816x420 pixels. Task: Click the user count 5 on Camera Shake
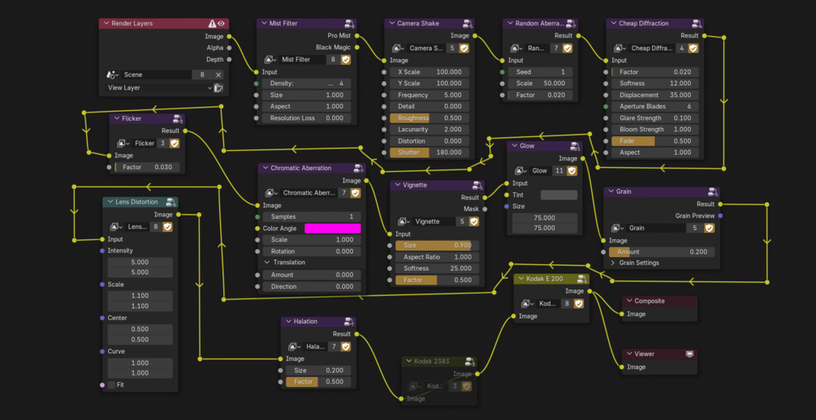pyautogui.click(x=452, y=48)
